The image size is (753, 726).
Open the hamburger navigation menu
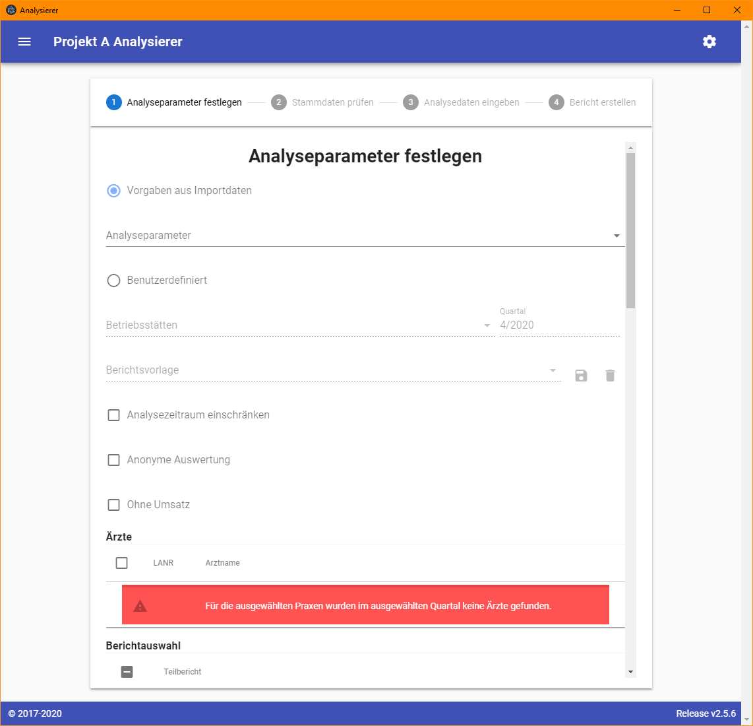click(24, 42)
